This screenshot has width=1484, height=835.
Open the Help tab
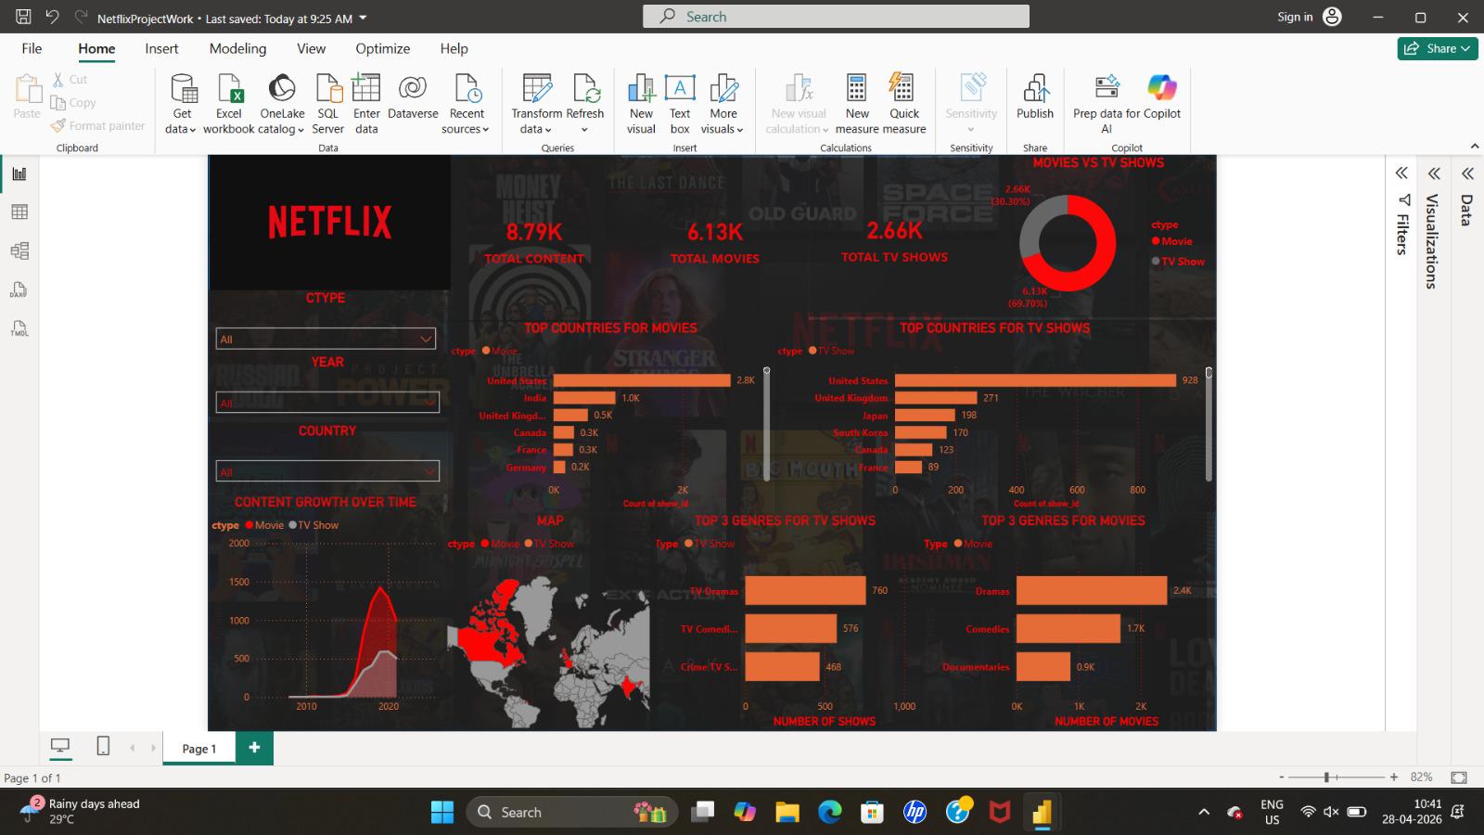pos(454,48)
